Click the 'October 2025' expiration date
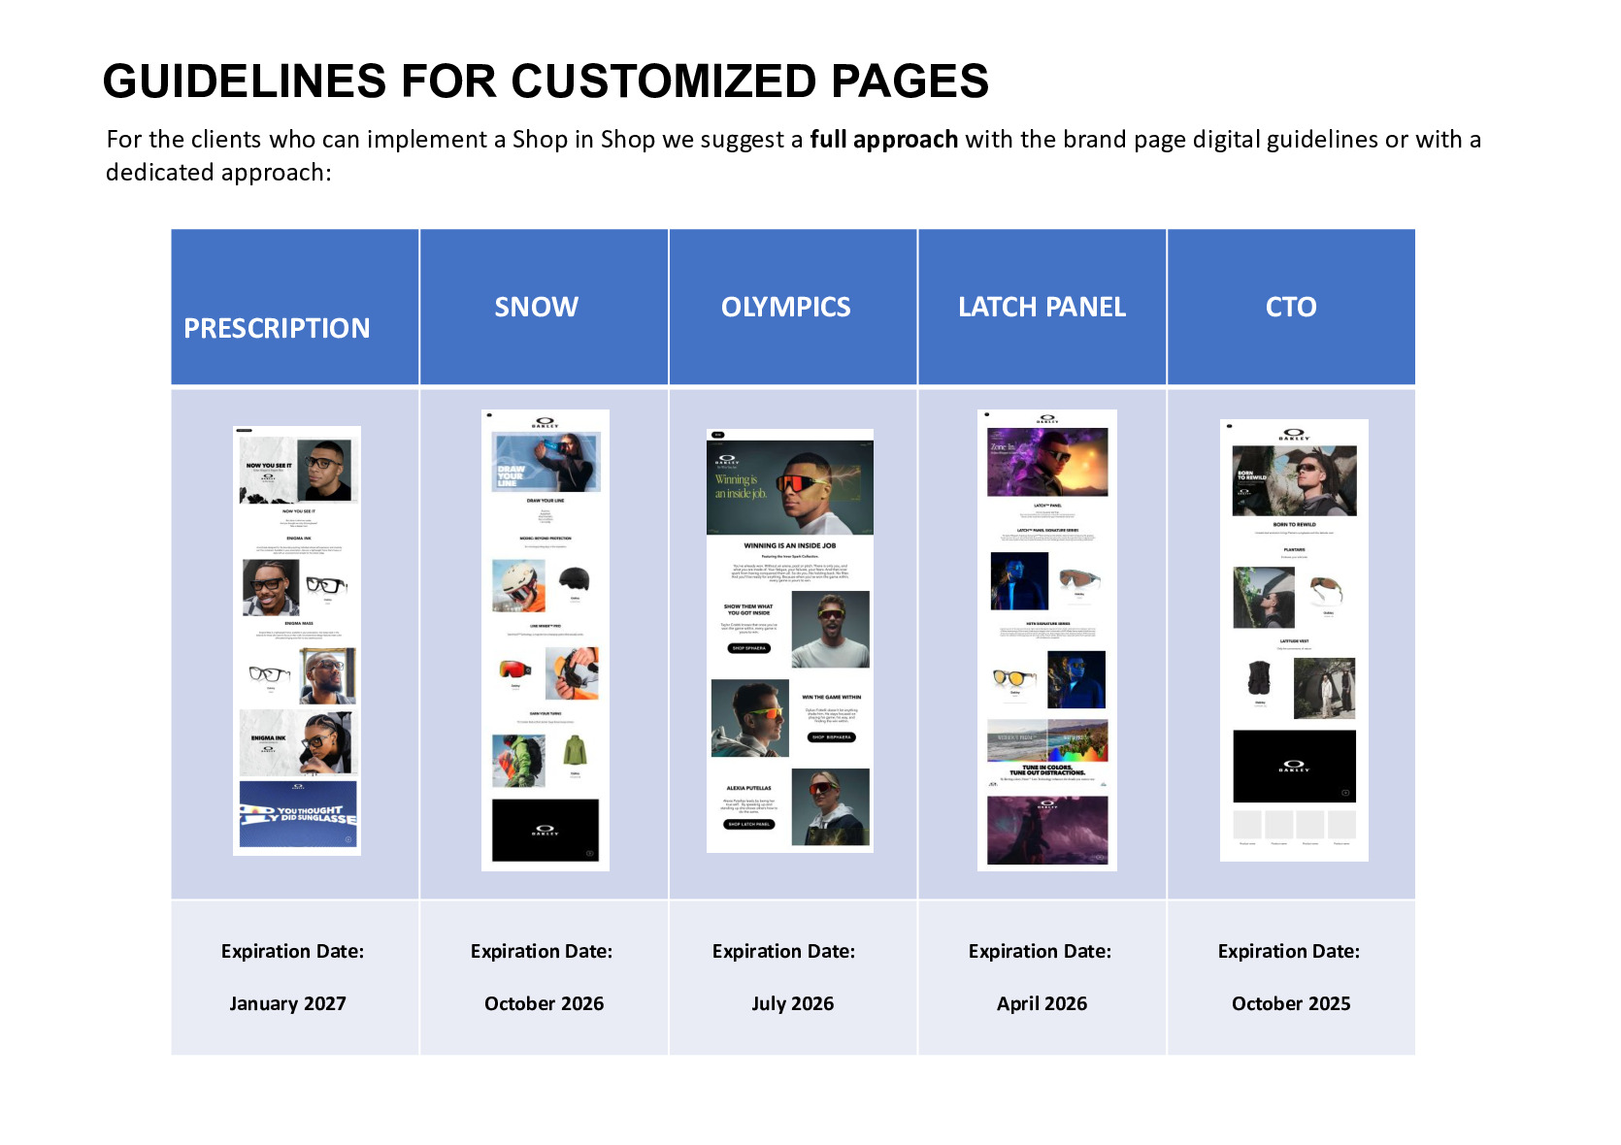Screen dimensions: 1621x1145 point(1291,1003)
